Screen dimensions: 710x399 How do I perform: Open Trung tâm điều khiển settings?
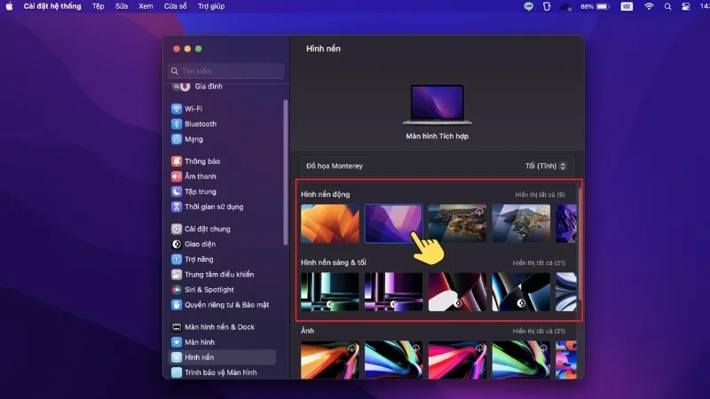[x=217, y=274]
